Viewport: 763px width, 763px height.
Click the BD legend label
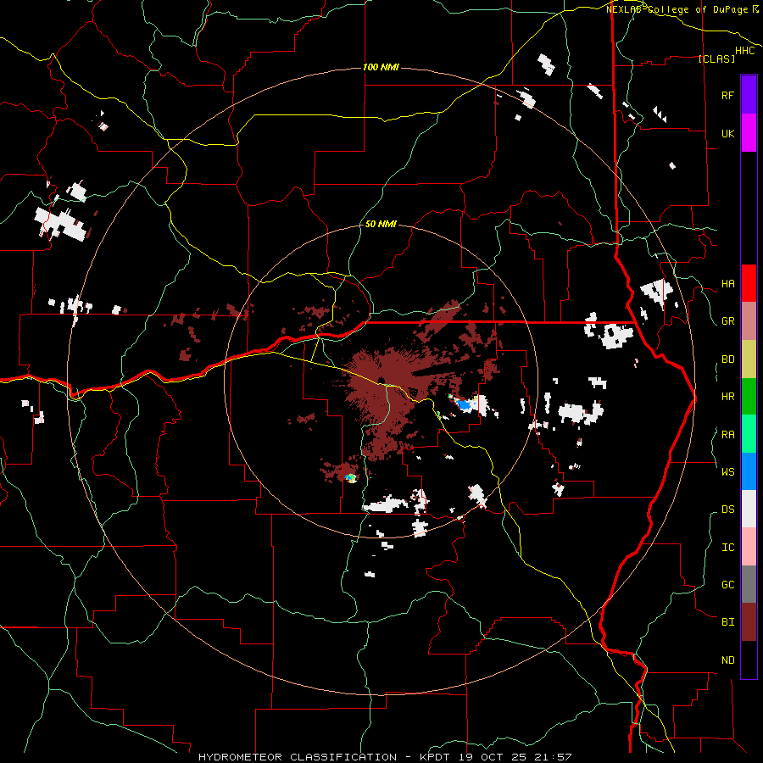[727, 359]
